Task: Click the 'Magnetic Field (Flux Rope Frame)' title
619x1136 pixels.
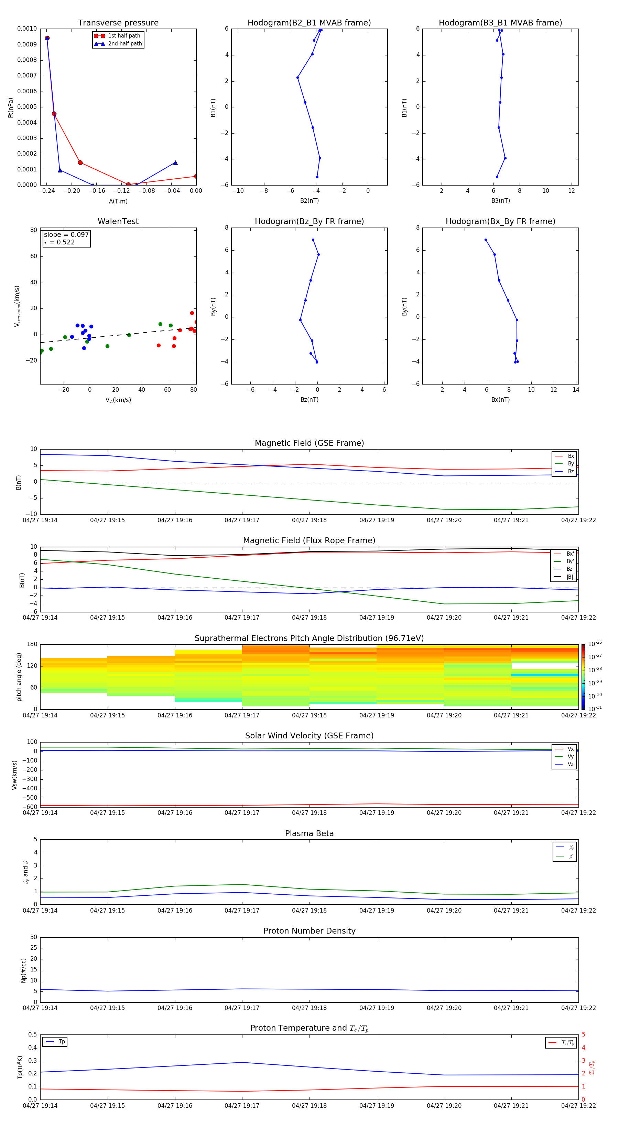Action: tap(309, 541)
